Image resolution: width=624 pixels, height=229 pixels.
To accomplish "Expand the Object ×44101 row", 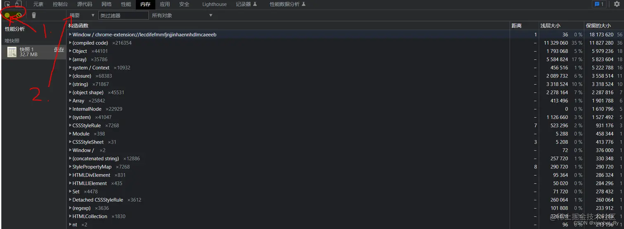I will (70, 51).
